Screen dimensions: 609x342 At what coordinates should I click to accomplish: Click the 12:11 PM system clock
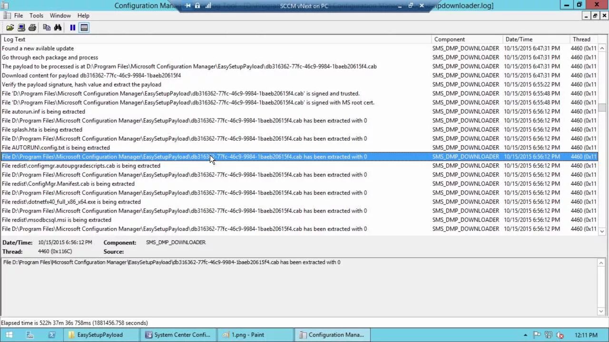click(x=586, y=335)
